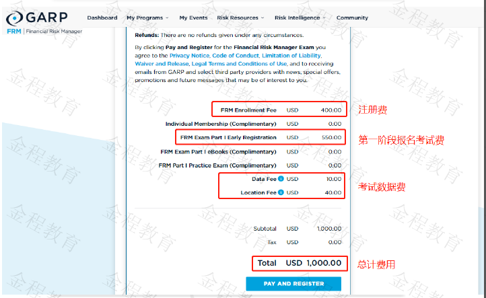
Task: Open the Code of Conduct link
Action: tap(236, 55)
